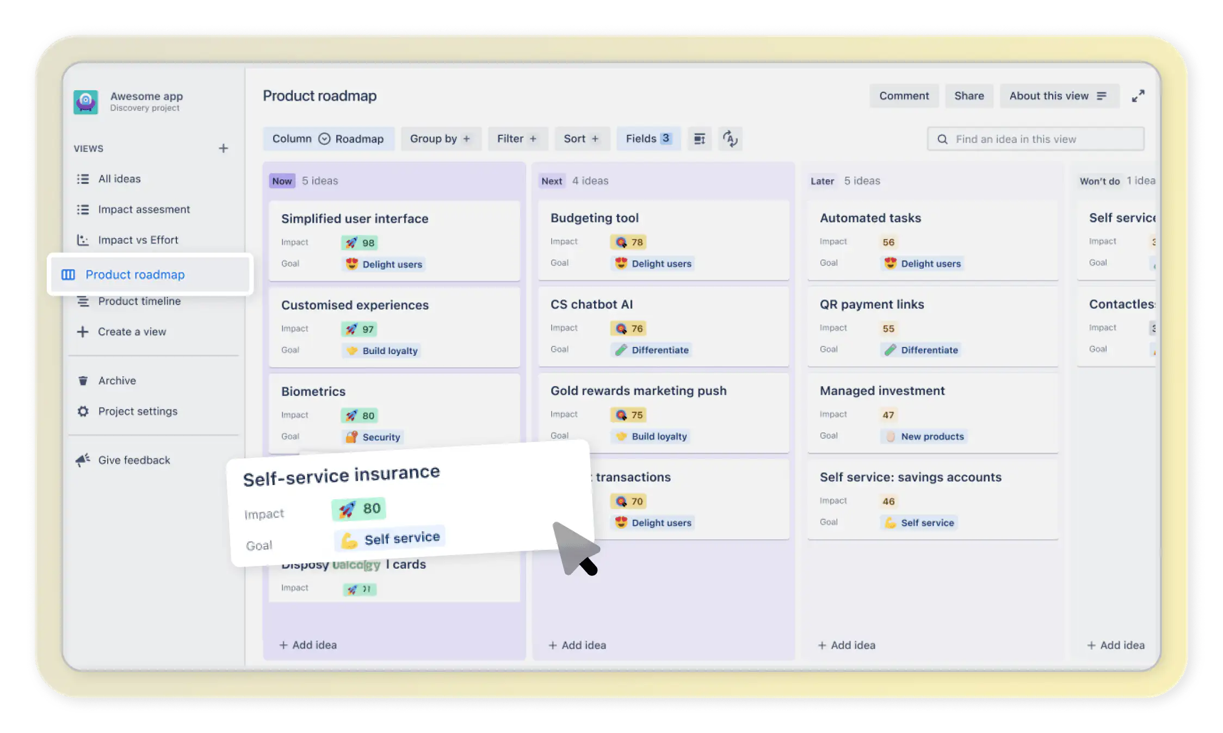1223x733 pixels.
Task: Open the Archive
Action: (117, 381)
